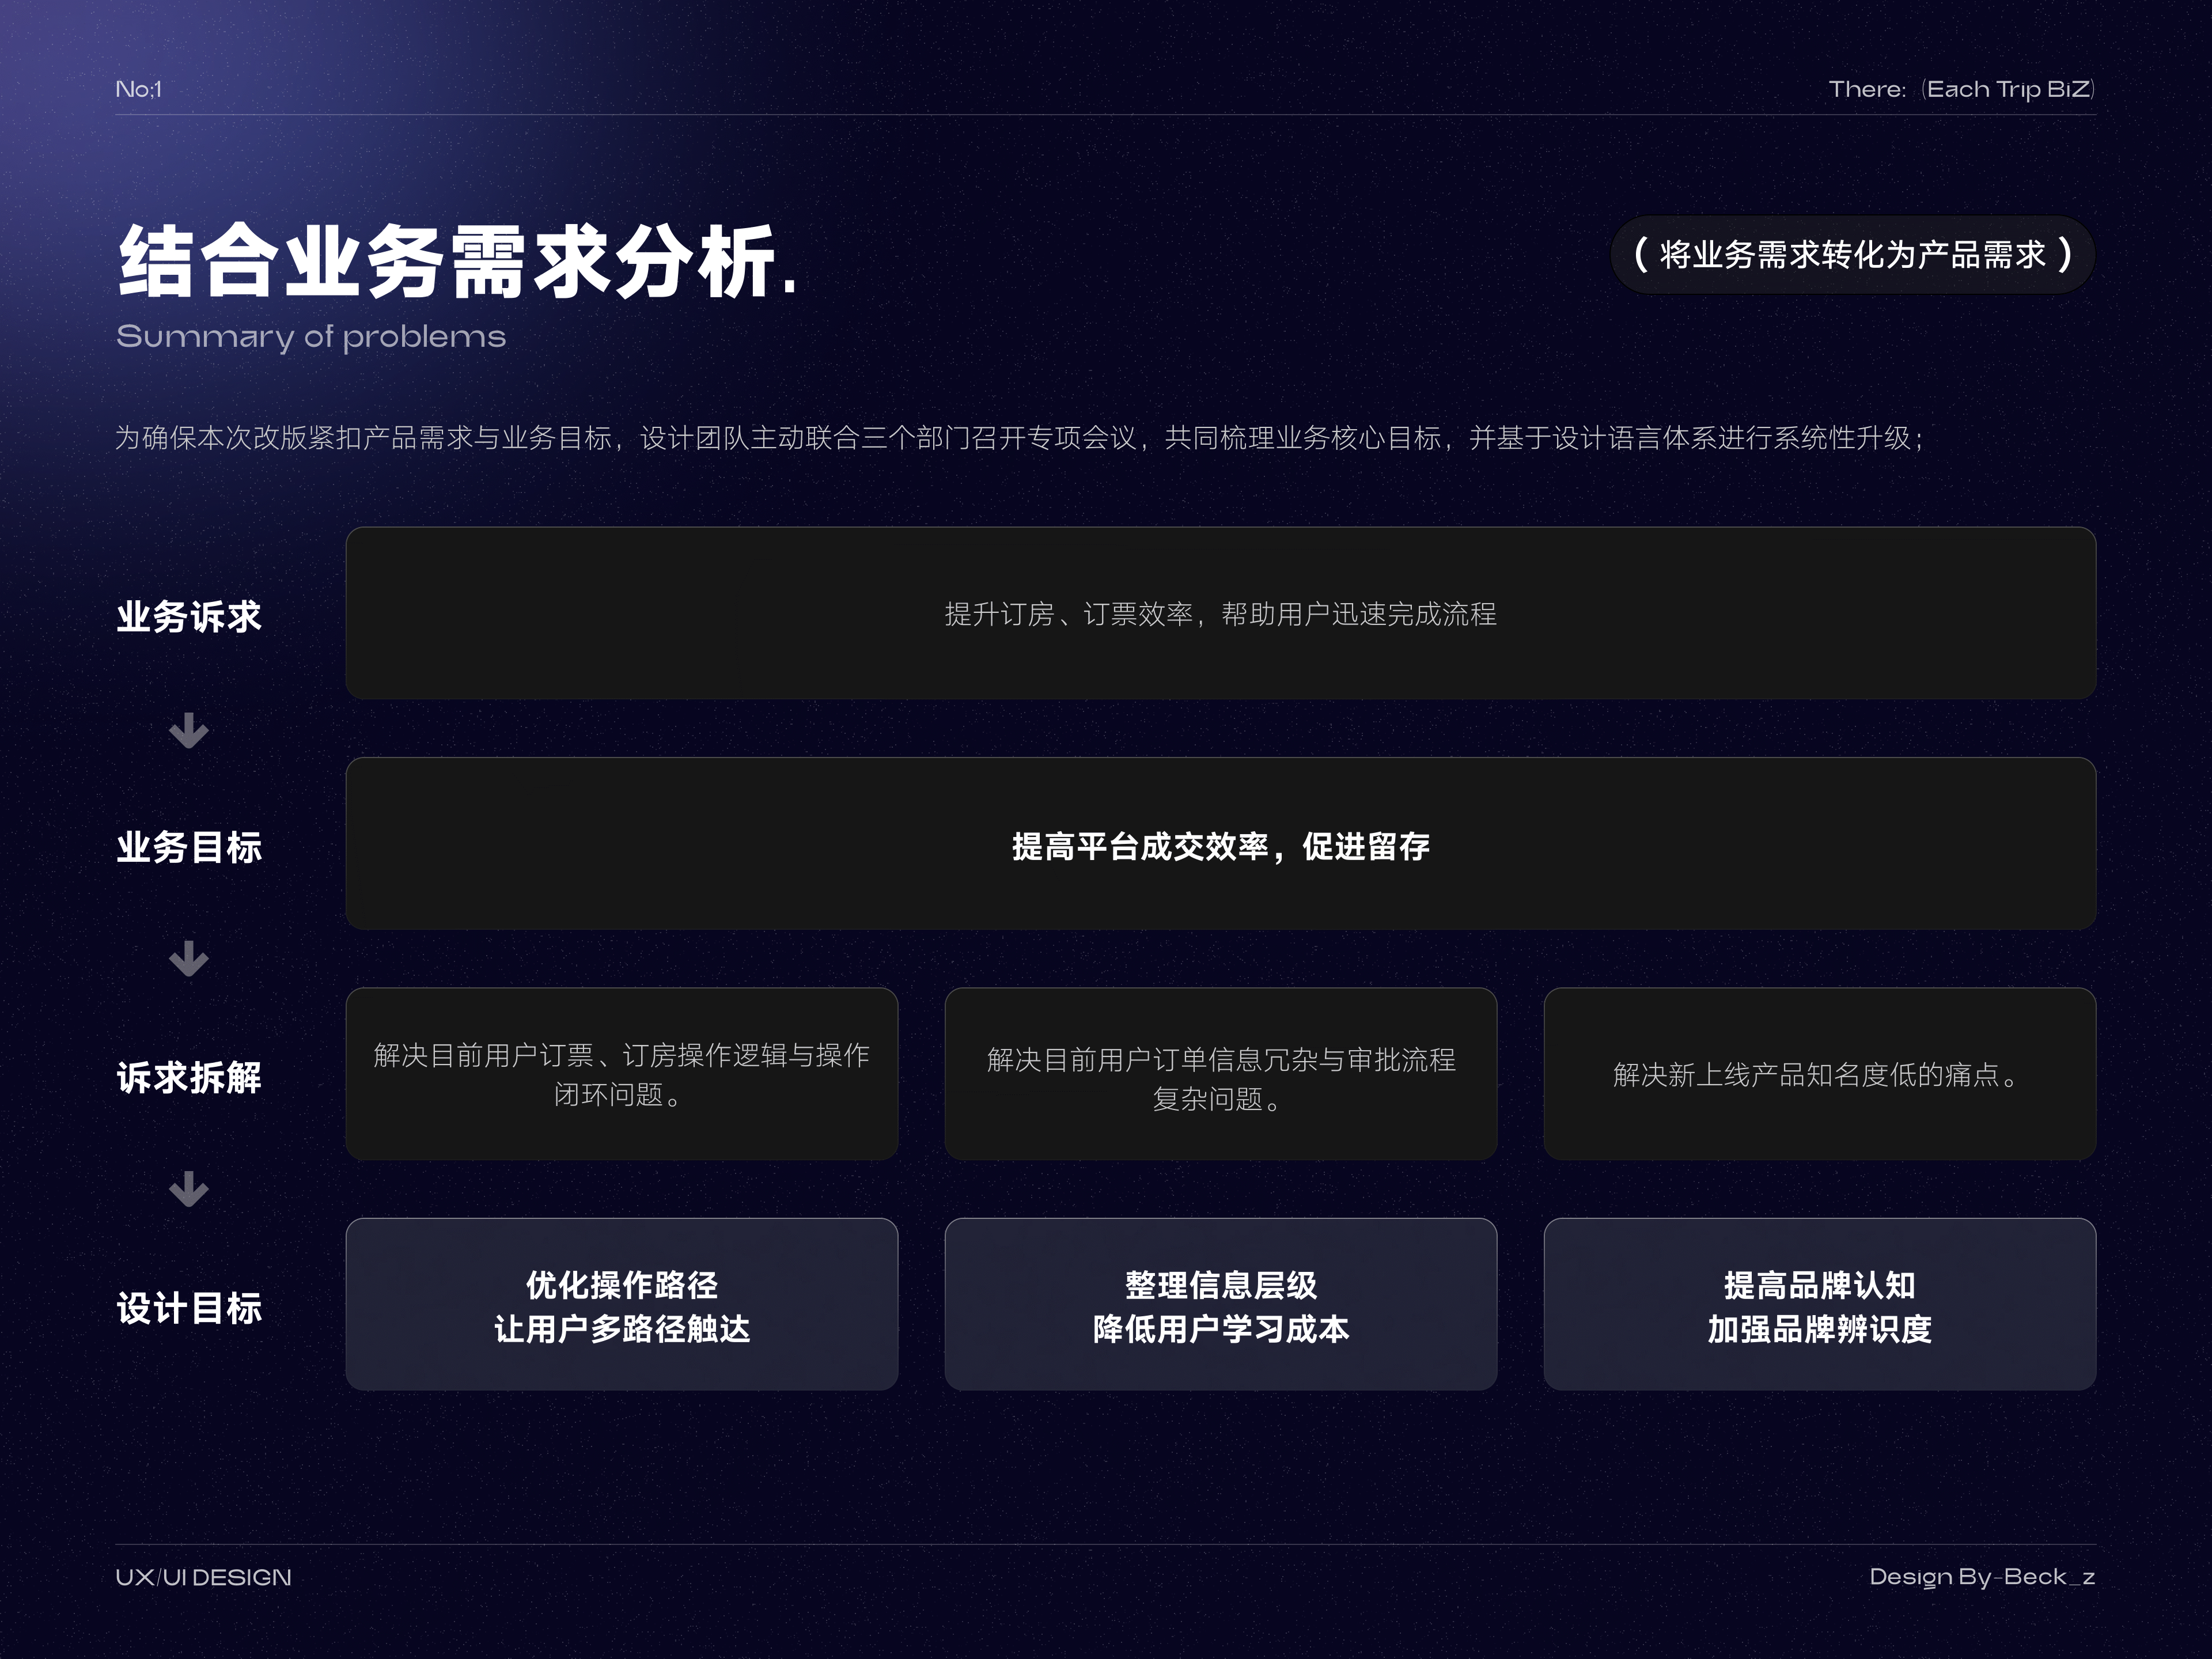The image size is (2212, 1659).
Task: Click the Summary of problems subtitle
Action: [311, 337]
